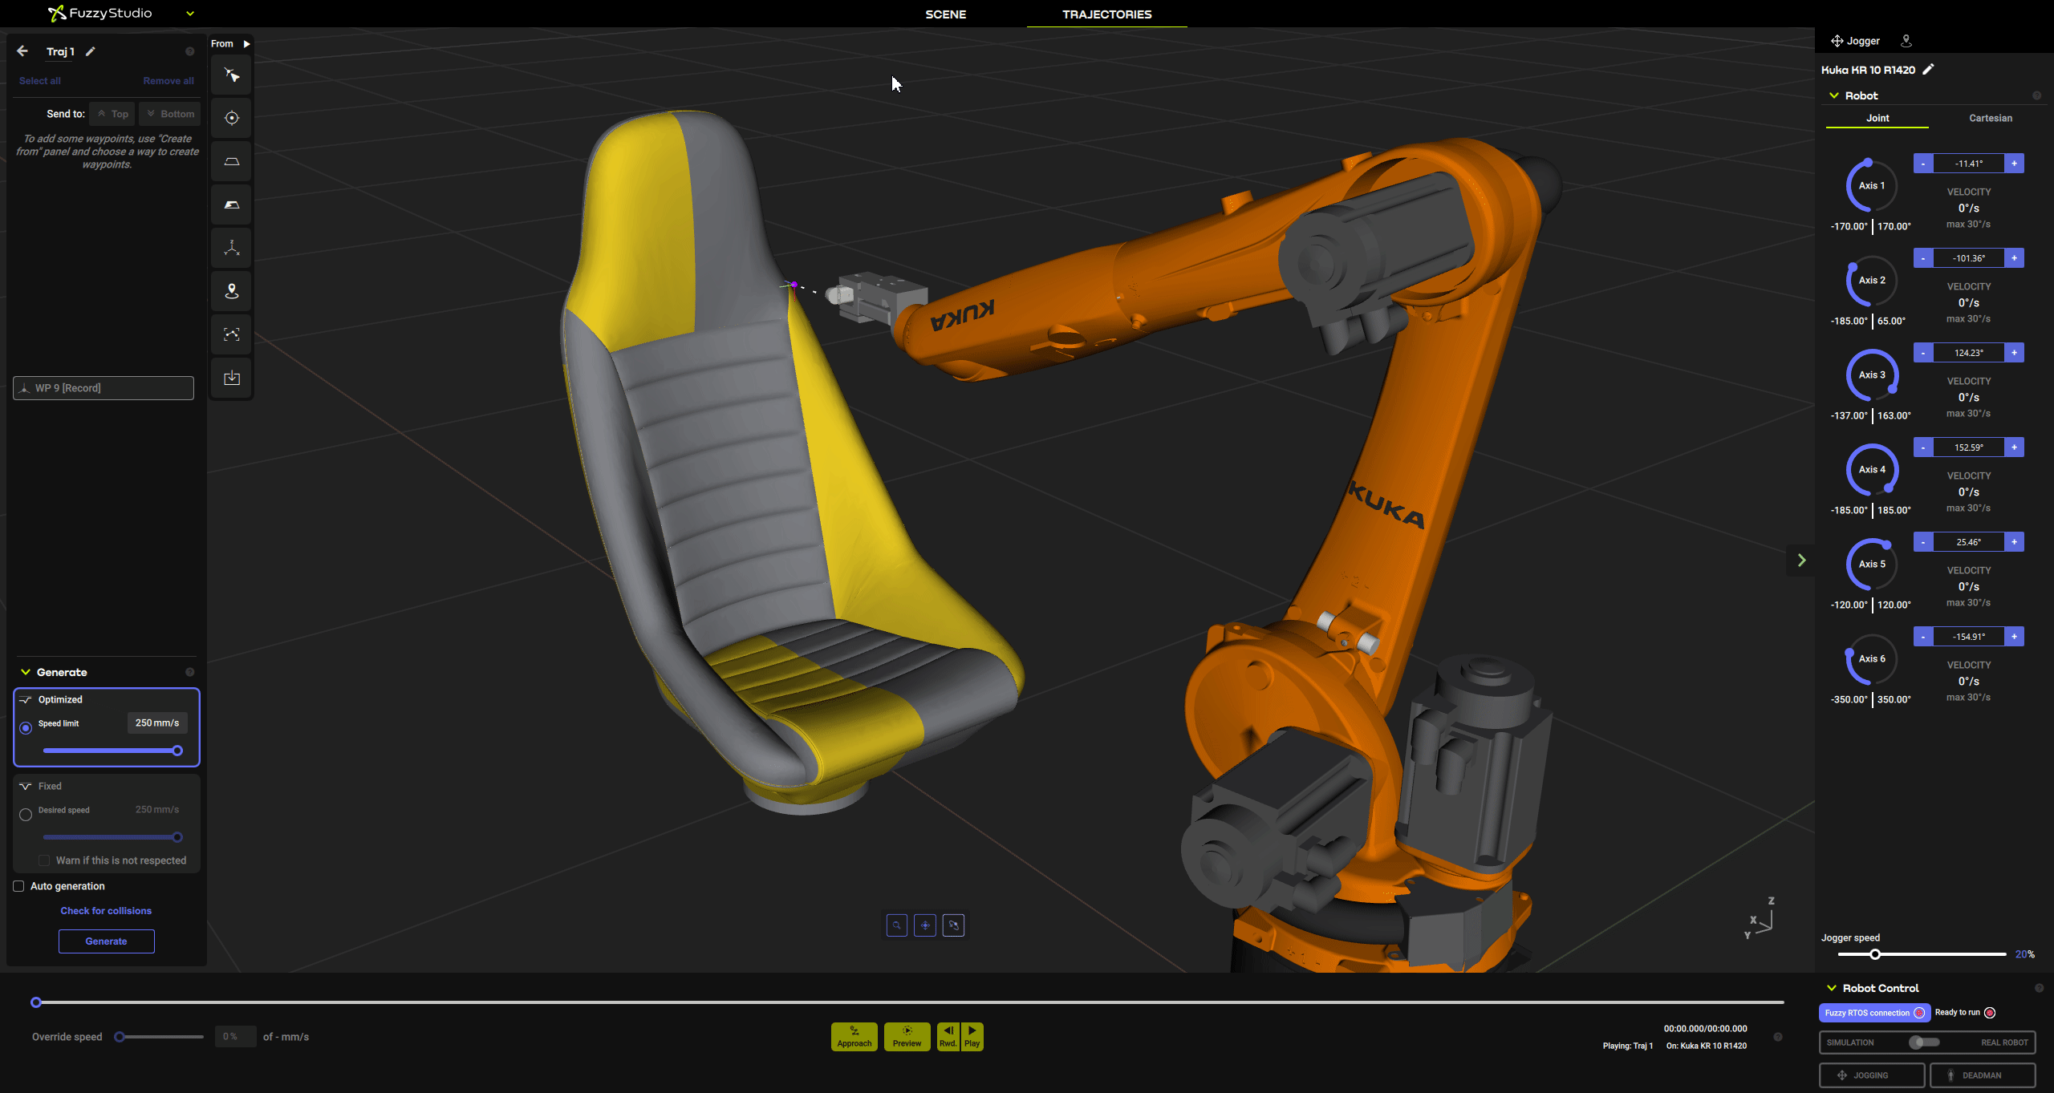This screenshot has height=1093, width=2054.
Task: Click the import waypoints download icon
Action: click(x=232, y=378)
